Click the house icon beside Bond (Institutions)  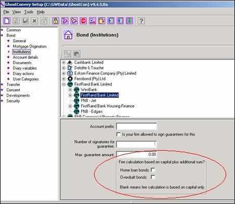(x=68, y=35)
